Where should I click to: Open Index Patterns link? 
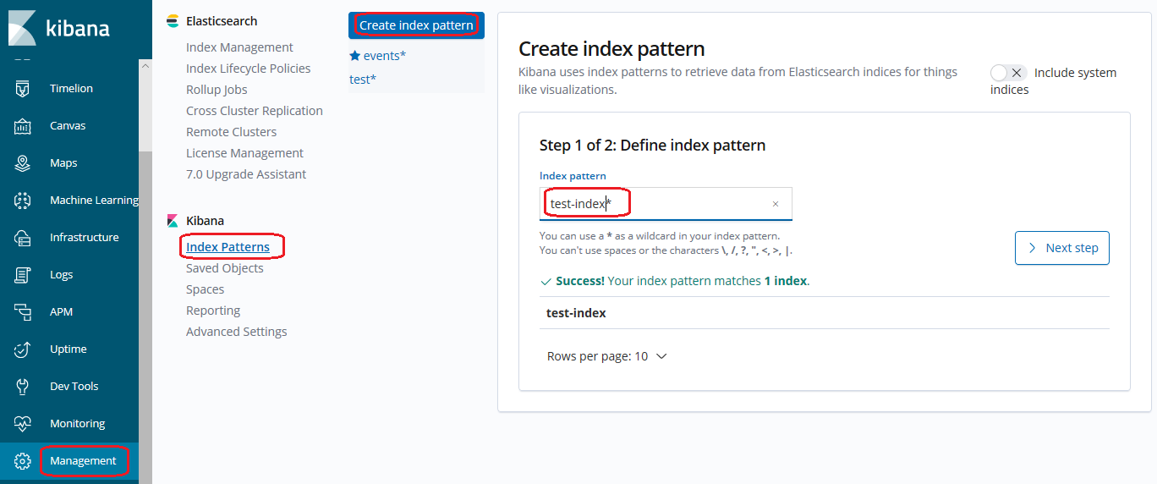pyautogui.click(x=228, y=247)
